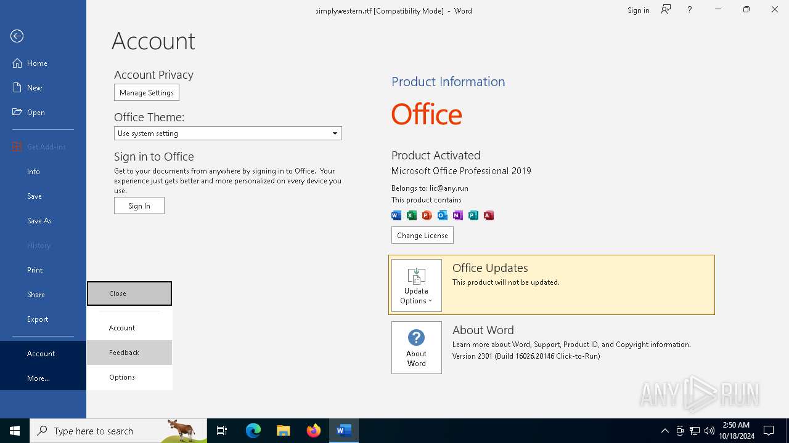The height and width of the screenshot is (443, 789).
Task: Click the New document icon in sidebar
Action: pyautogui.click(x=17, y=88)
